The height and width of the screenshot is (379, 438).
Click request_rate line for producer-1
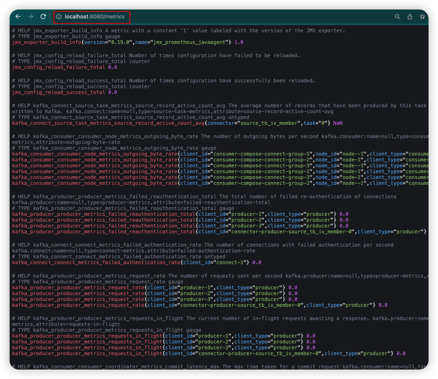tap(155, 288)
